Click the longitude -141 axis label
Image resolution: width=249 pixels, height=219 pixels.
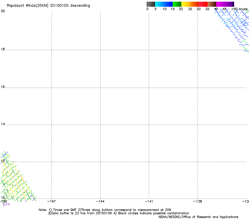tap(149, 201)
